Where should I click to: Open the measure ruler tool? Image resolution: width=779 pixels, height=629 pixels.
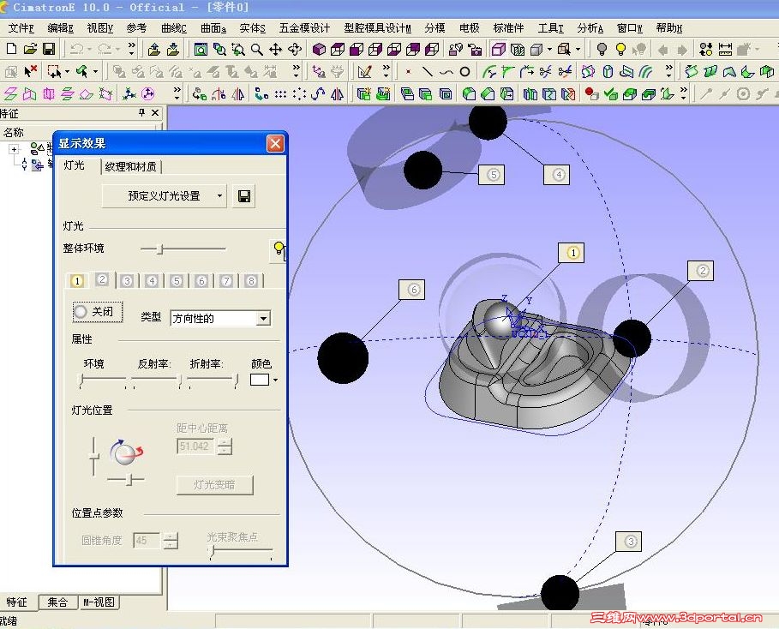(x=725, y=49)
